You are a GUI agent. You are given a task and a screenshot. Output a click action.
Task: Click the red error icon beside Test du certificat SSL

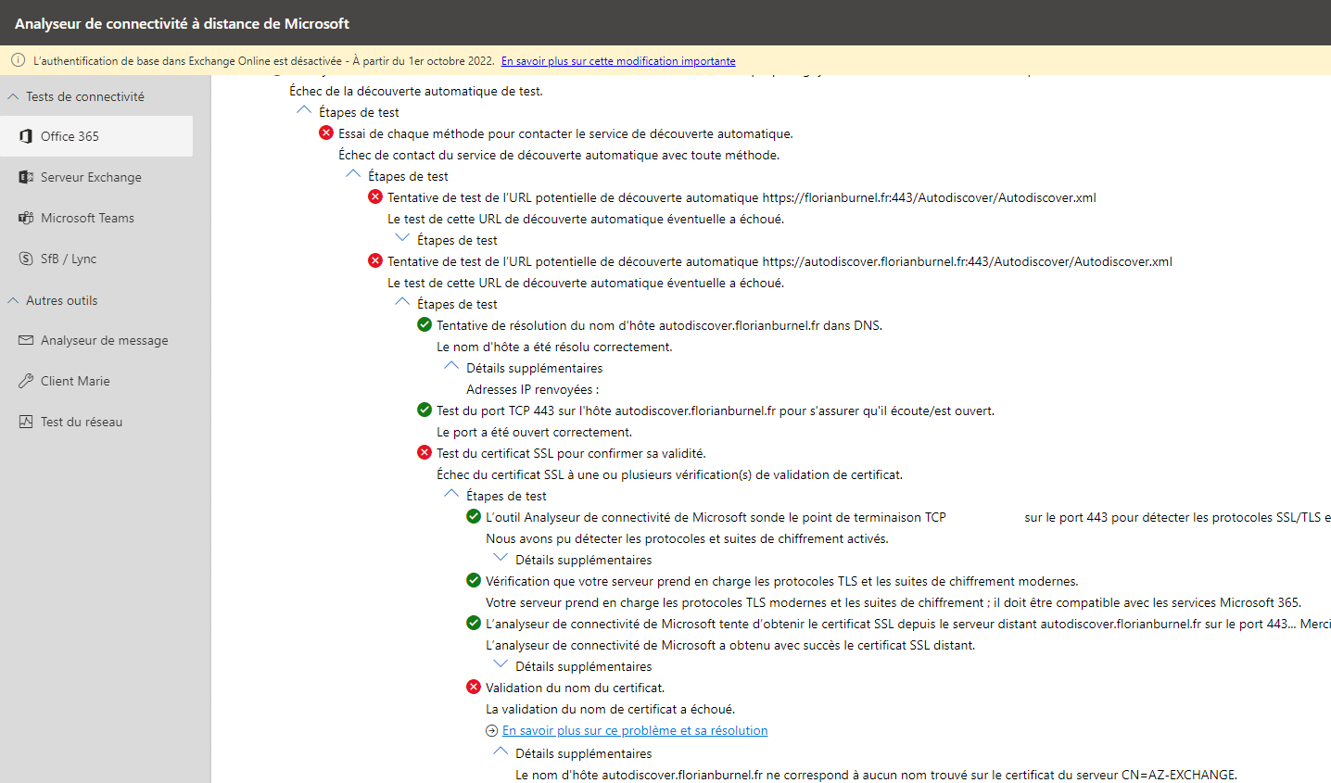[425, 452]
